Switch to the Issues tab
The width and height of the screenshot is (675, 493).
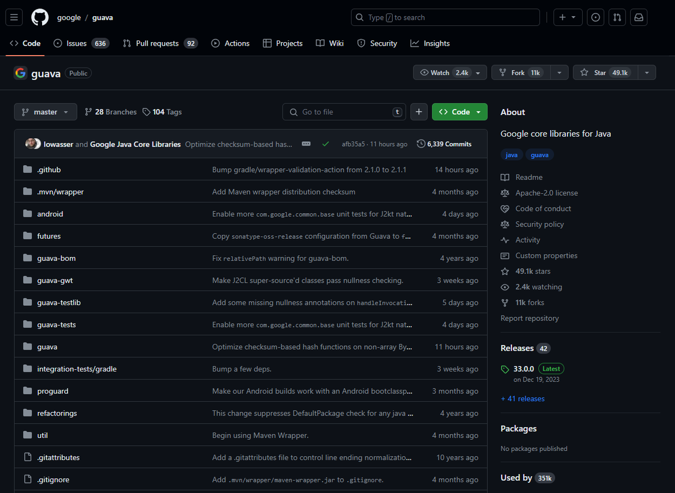[x=81, y=43]
